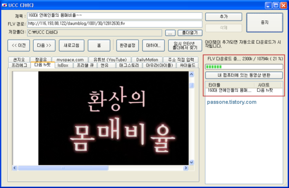Switch to the DailyMotion tab
The height and width of the screenshot is (188, 289).
click(x=147, y=60)
